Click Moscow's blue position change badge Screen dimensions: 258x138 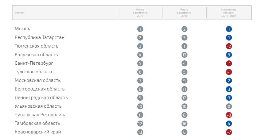tap(229, 29)
